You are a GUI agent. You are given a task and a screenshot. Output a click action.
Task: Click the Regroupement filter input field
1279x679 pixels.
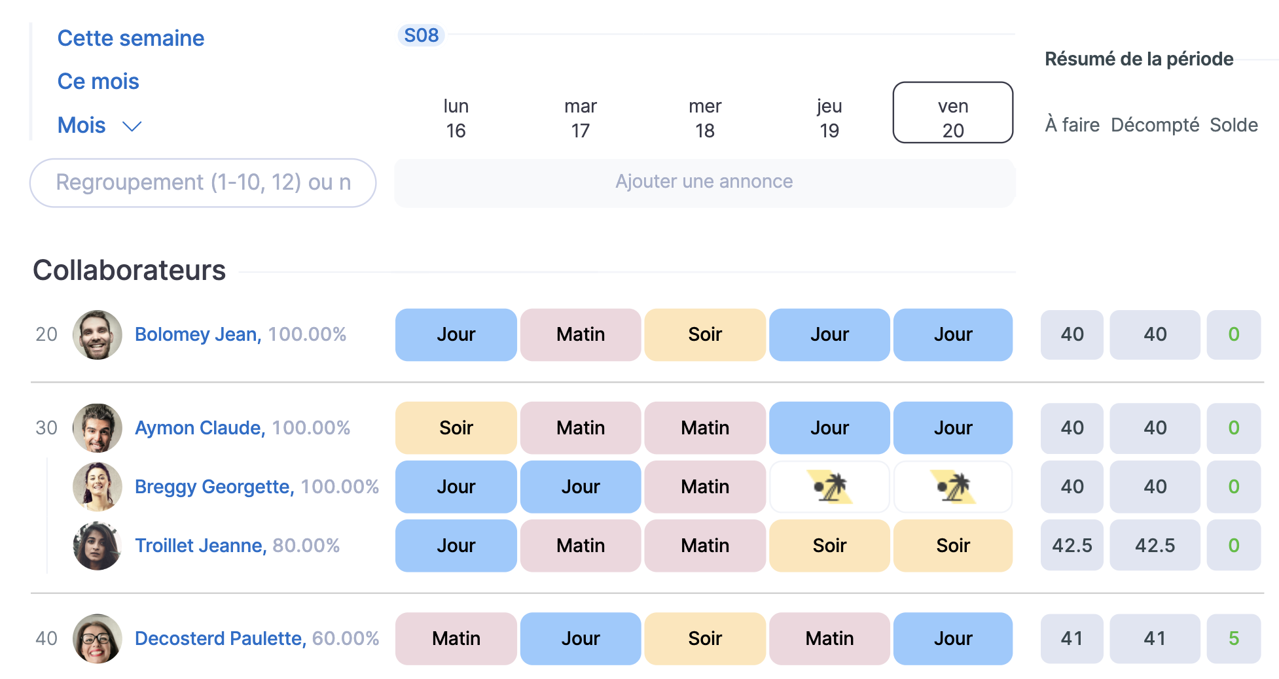tap(203, 183)
